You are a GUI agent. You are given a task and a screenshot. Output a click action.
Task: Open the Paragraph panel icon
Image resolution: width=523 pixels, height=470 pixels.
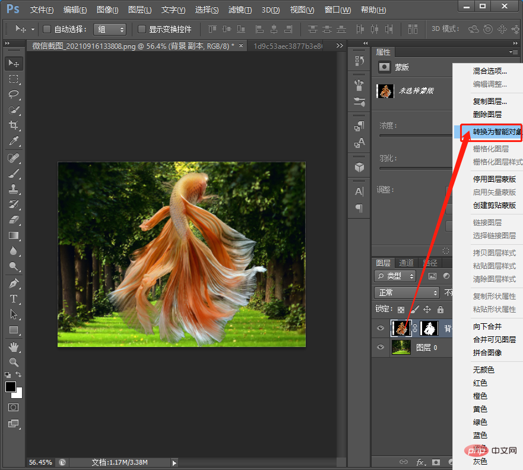[359, 209]
